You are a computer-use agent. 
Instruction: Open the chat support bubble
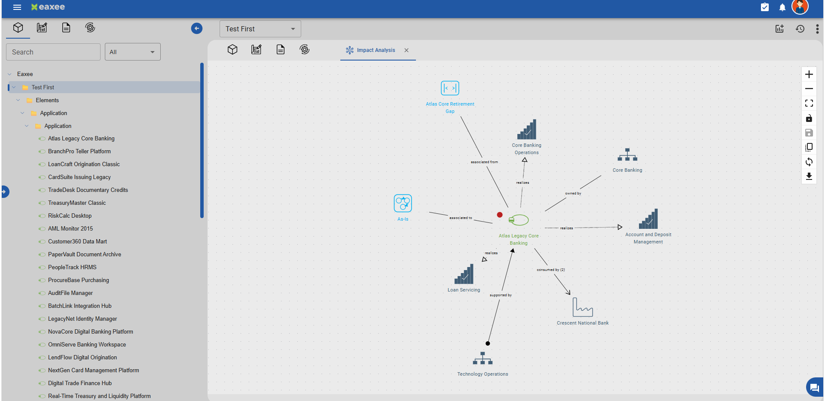(x=815, y=388)
